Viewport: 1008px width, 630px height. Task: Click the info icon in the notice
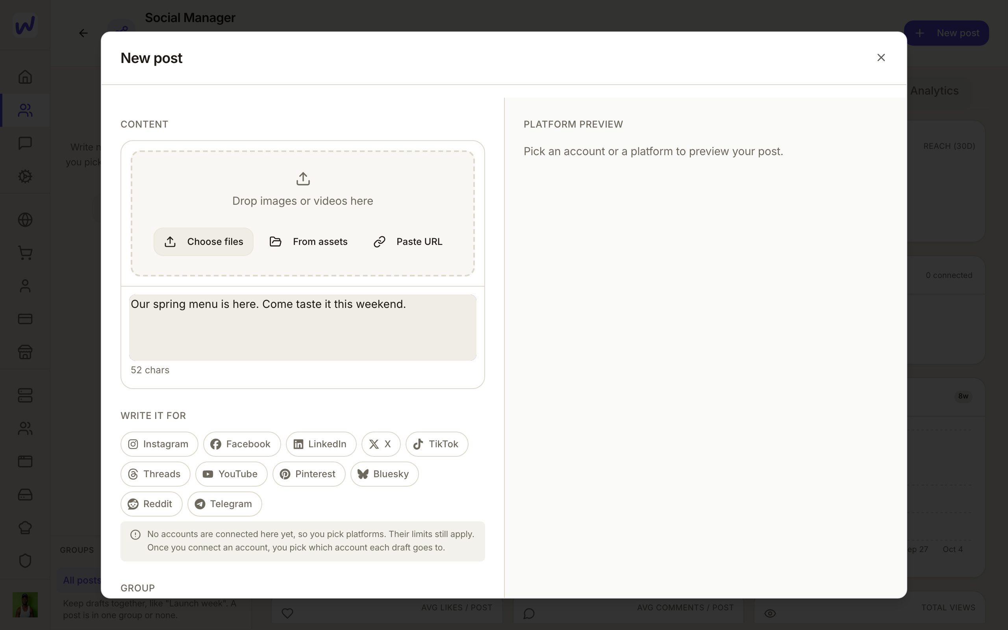coord(135,535)
